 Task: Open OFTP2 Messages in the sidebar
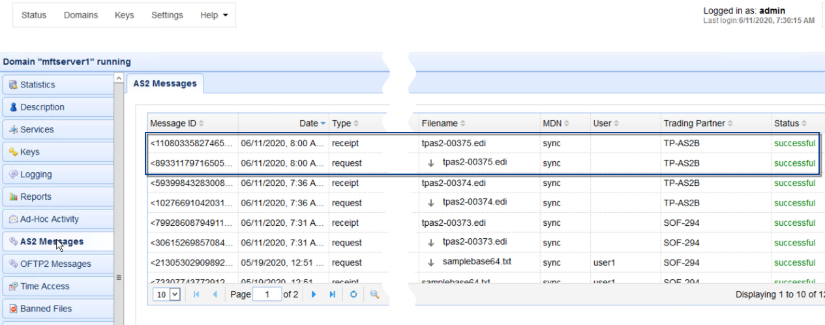55,264
